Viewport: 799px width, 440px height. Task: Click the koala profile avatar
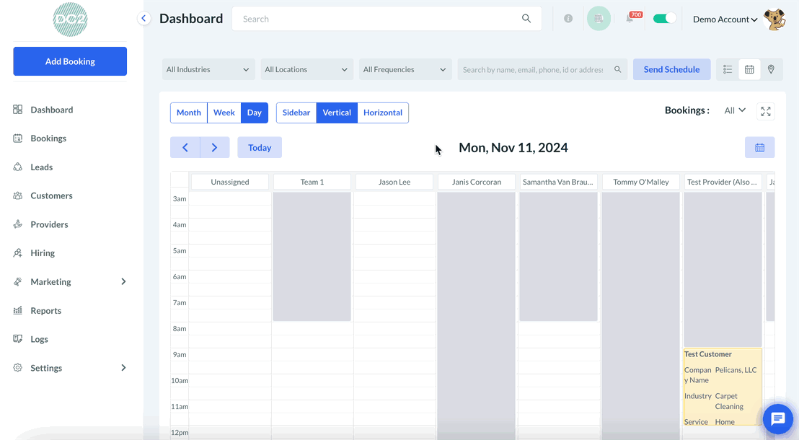pyautogui.click(x=774, y=19)
